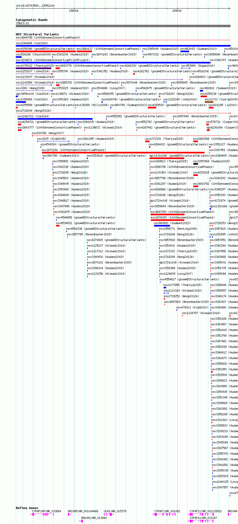238x524 pixels.
Task: Click variant nsv960798 (Sudmant2013) label
Action: 61,156
